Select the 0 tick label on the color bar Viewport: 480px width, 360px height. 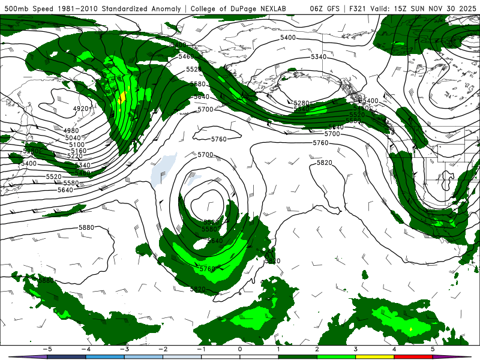click(240, 349)
